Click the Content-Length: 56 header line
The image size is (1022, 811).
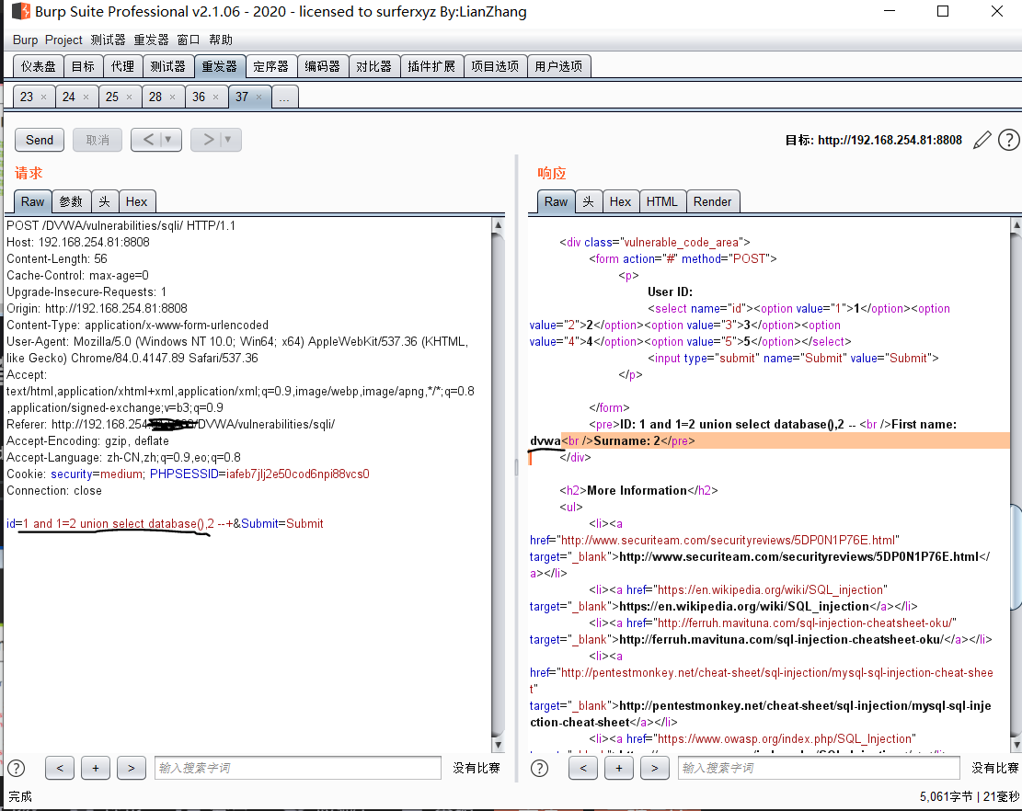[x=57, y=258]
